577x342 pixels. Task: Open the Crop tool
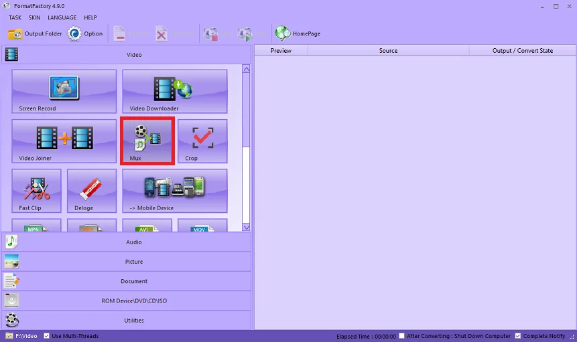pyautogui.click(x=202, y=141)
